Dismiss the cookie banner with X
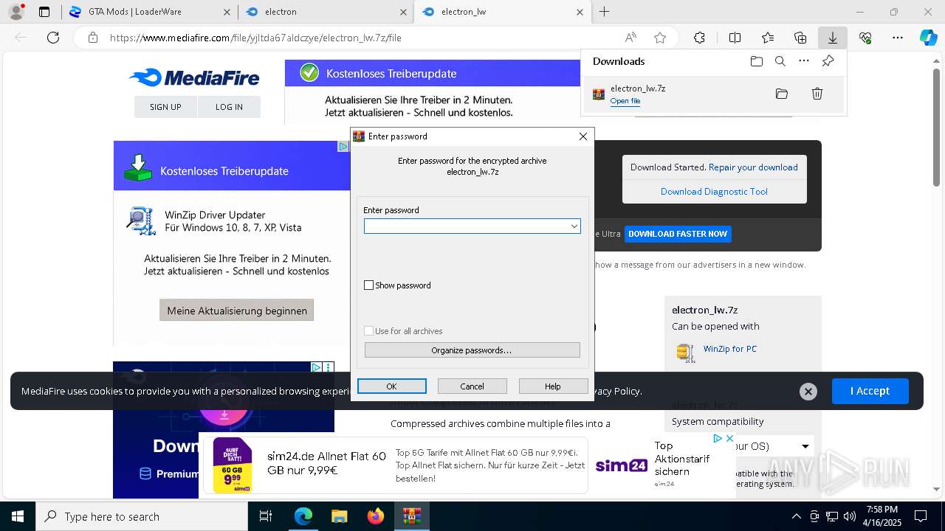 808,392
